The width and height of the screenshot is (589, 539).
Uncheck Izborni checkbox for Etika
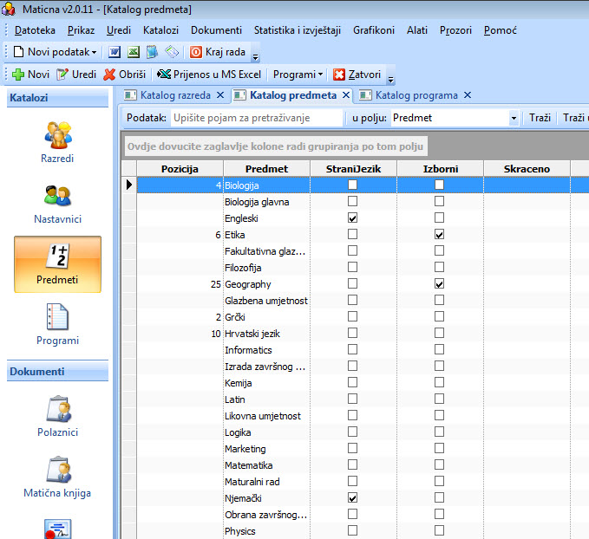(439, 235)
